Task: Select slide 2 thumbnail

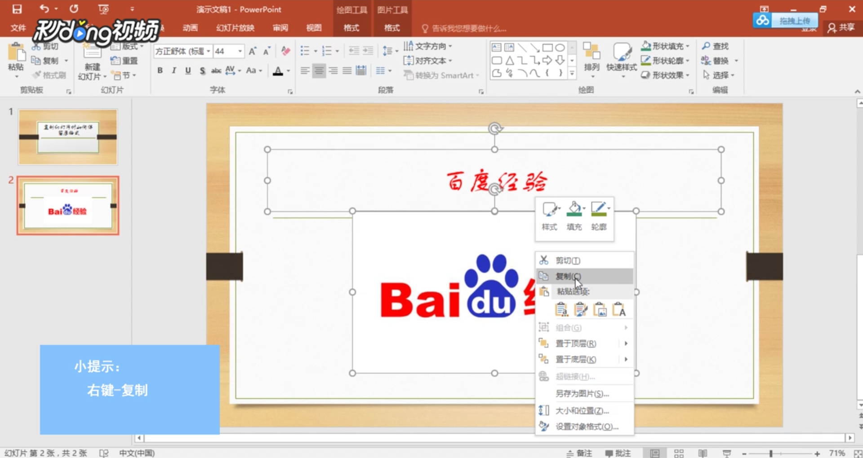Action: pyautogui.click(x=68, y=206)
